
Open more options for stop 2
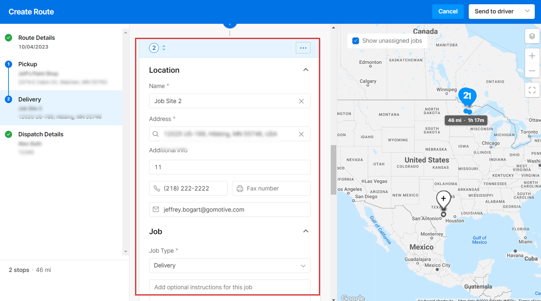303,48
